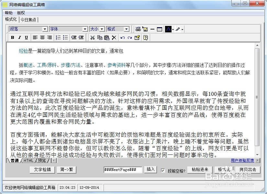
Task: Open the 大小 size dropdown
Action: tap(102, 29)
